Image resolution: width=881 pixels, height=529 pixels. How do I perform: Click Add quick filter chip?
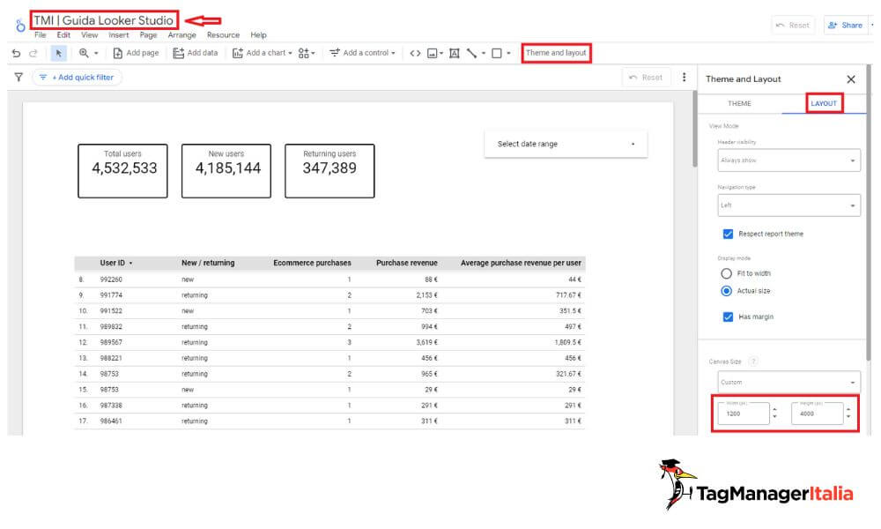(77, 78)
